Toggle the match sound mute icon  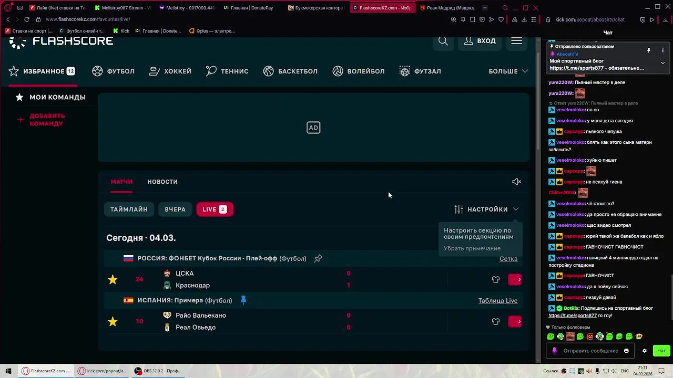(x=516, y=182)
